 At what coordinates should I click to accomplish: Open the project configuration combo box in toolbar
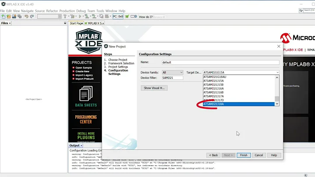point(49,17)
